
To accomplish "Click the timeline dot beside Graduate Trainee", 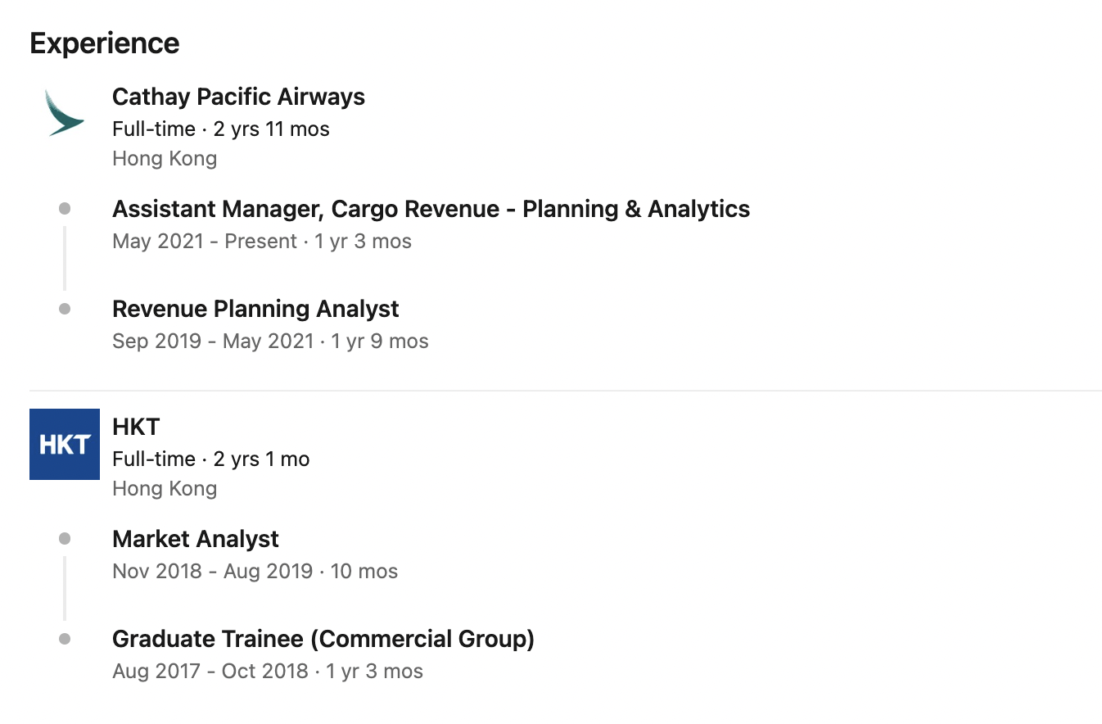I will (65, 639).
